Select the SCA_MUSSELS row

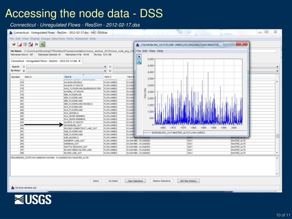[x=143, y=113]
